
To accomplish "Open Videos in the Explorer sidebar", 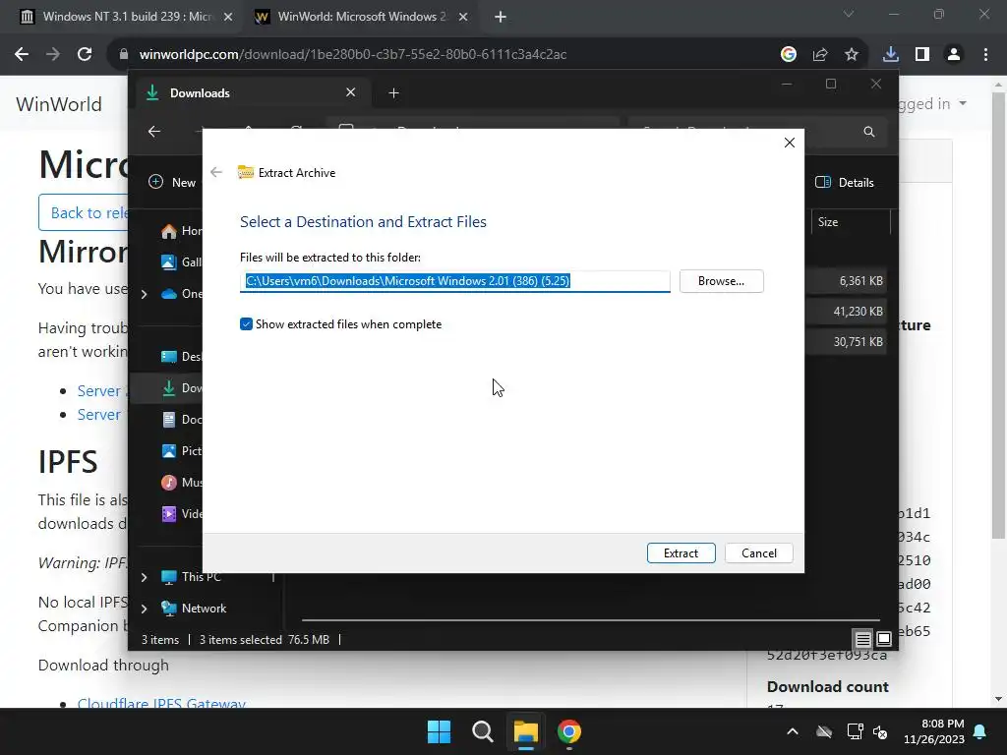I will [182, 513].
